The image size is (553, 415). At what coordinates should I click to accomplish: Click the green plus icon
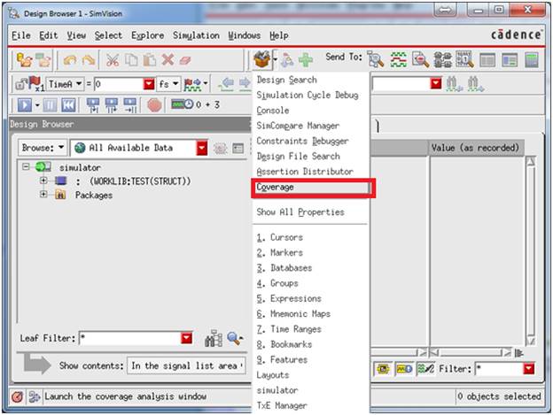click(306, 60)
